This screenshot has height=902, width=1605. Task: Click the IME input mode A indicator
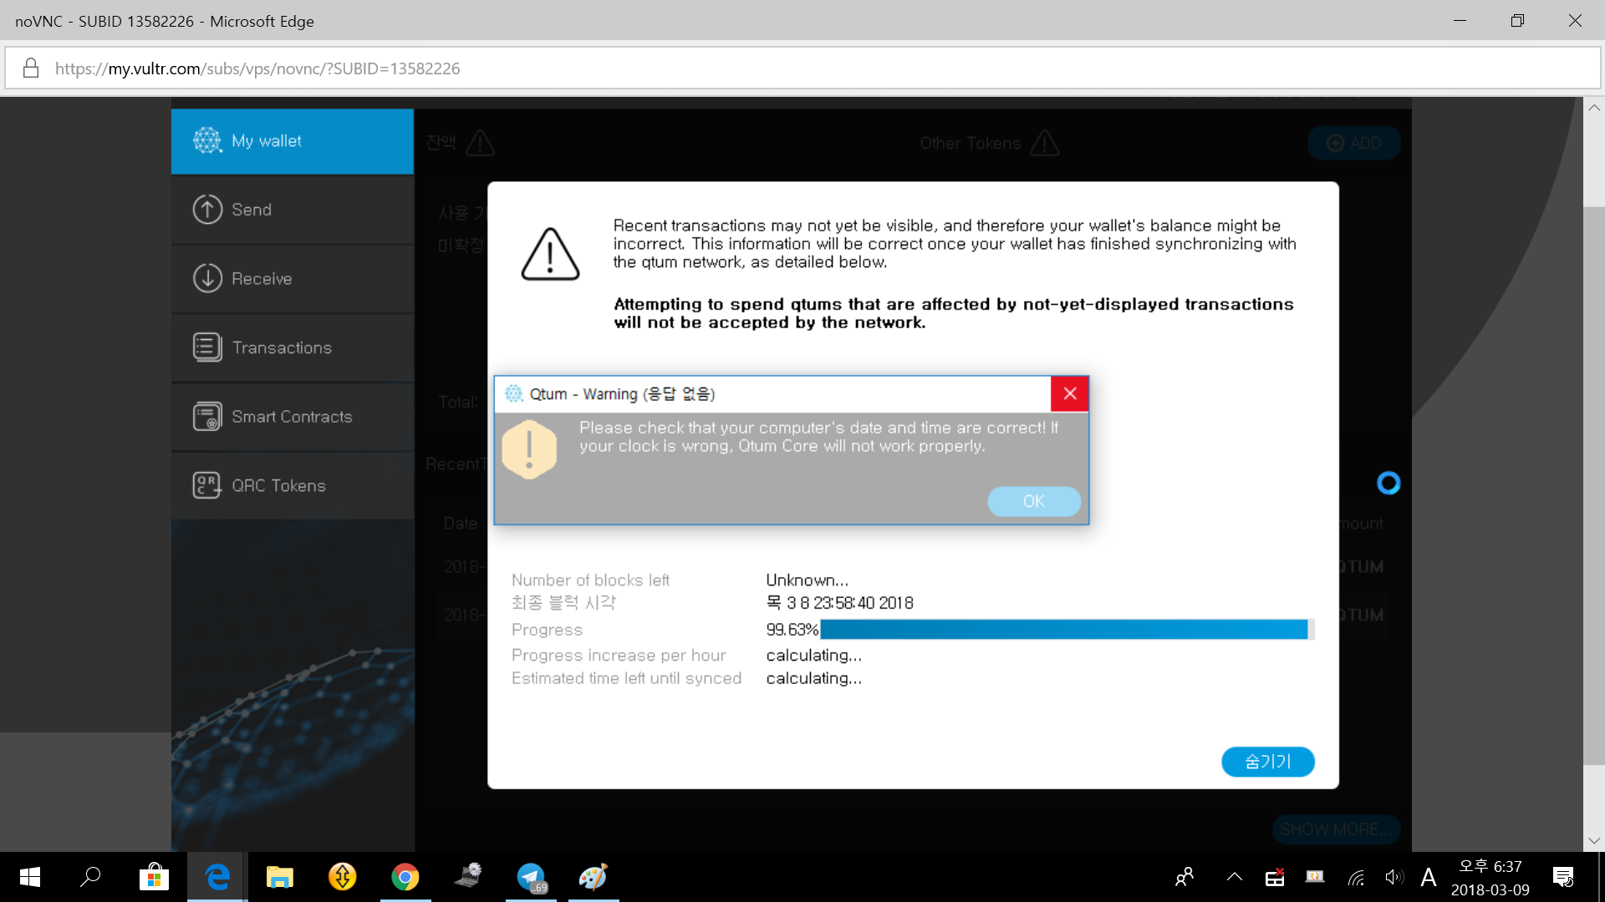(x=1429, y=877)
